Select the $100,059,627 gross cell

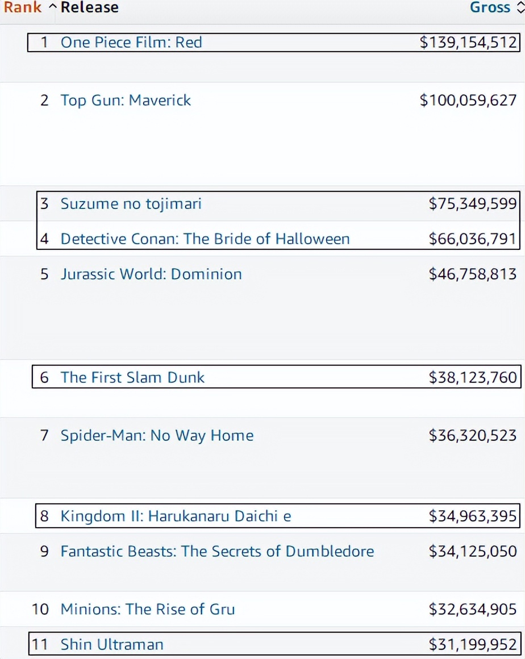click(468, 101)
